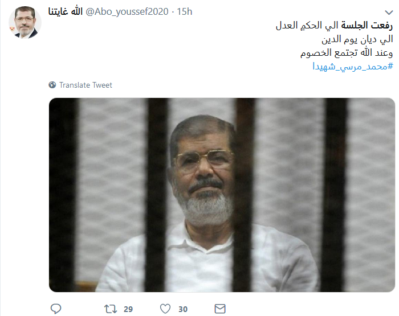Enlarge the attached photo of man behind bars
The height and width of the screenshot is (316, 399).
click(222, 195)
